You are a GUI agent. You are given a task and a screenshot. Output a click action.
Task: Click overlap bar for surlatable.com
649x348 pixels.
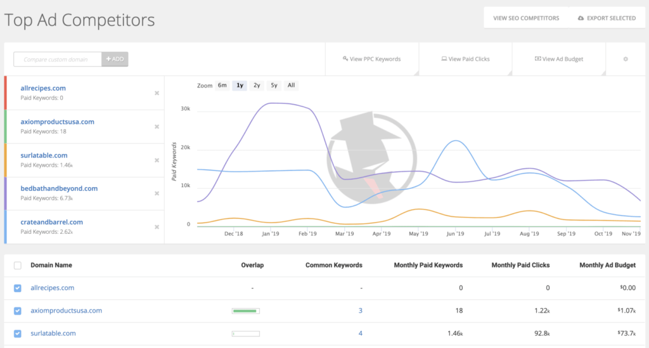point(246,333)
